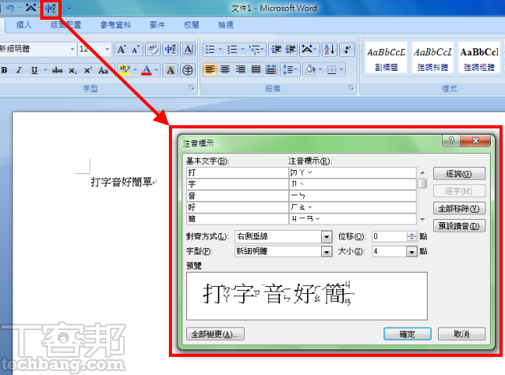The width and height of the screenshot is (505, 375).
Task: Click Numbering list icon
Action: (232, 50)
